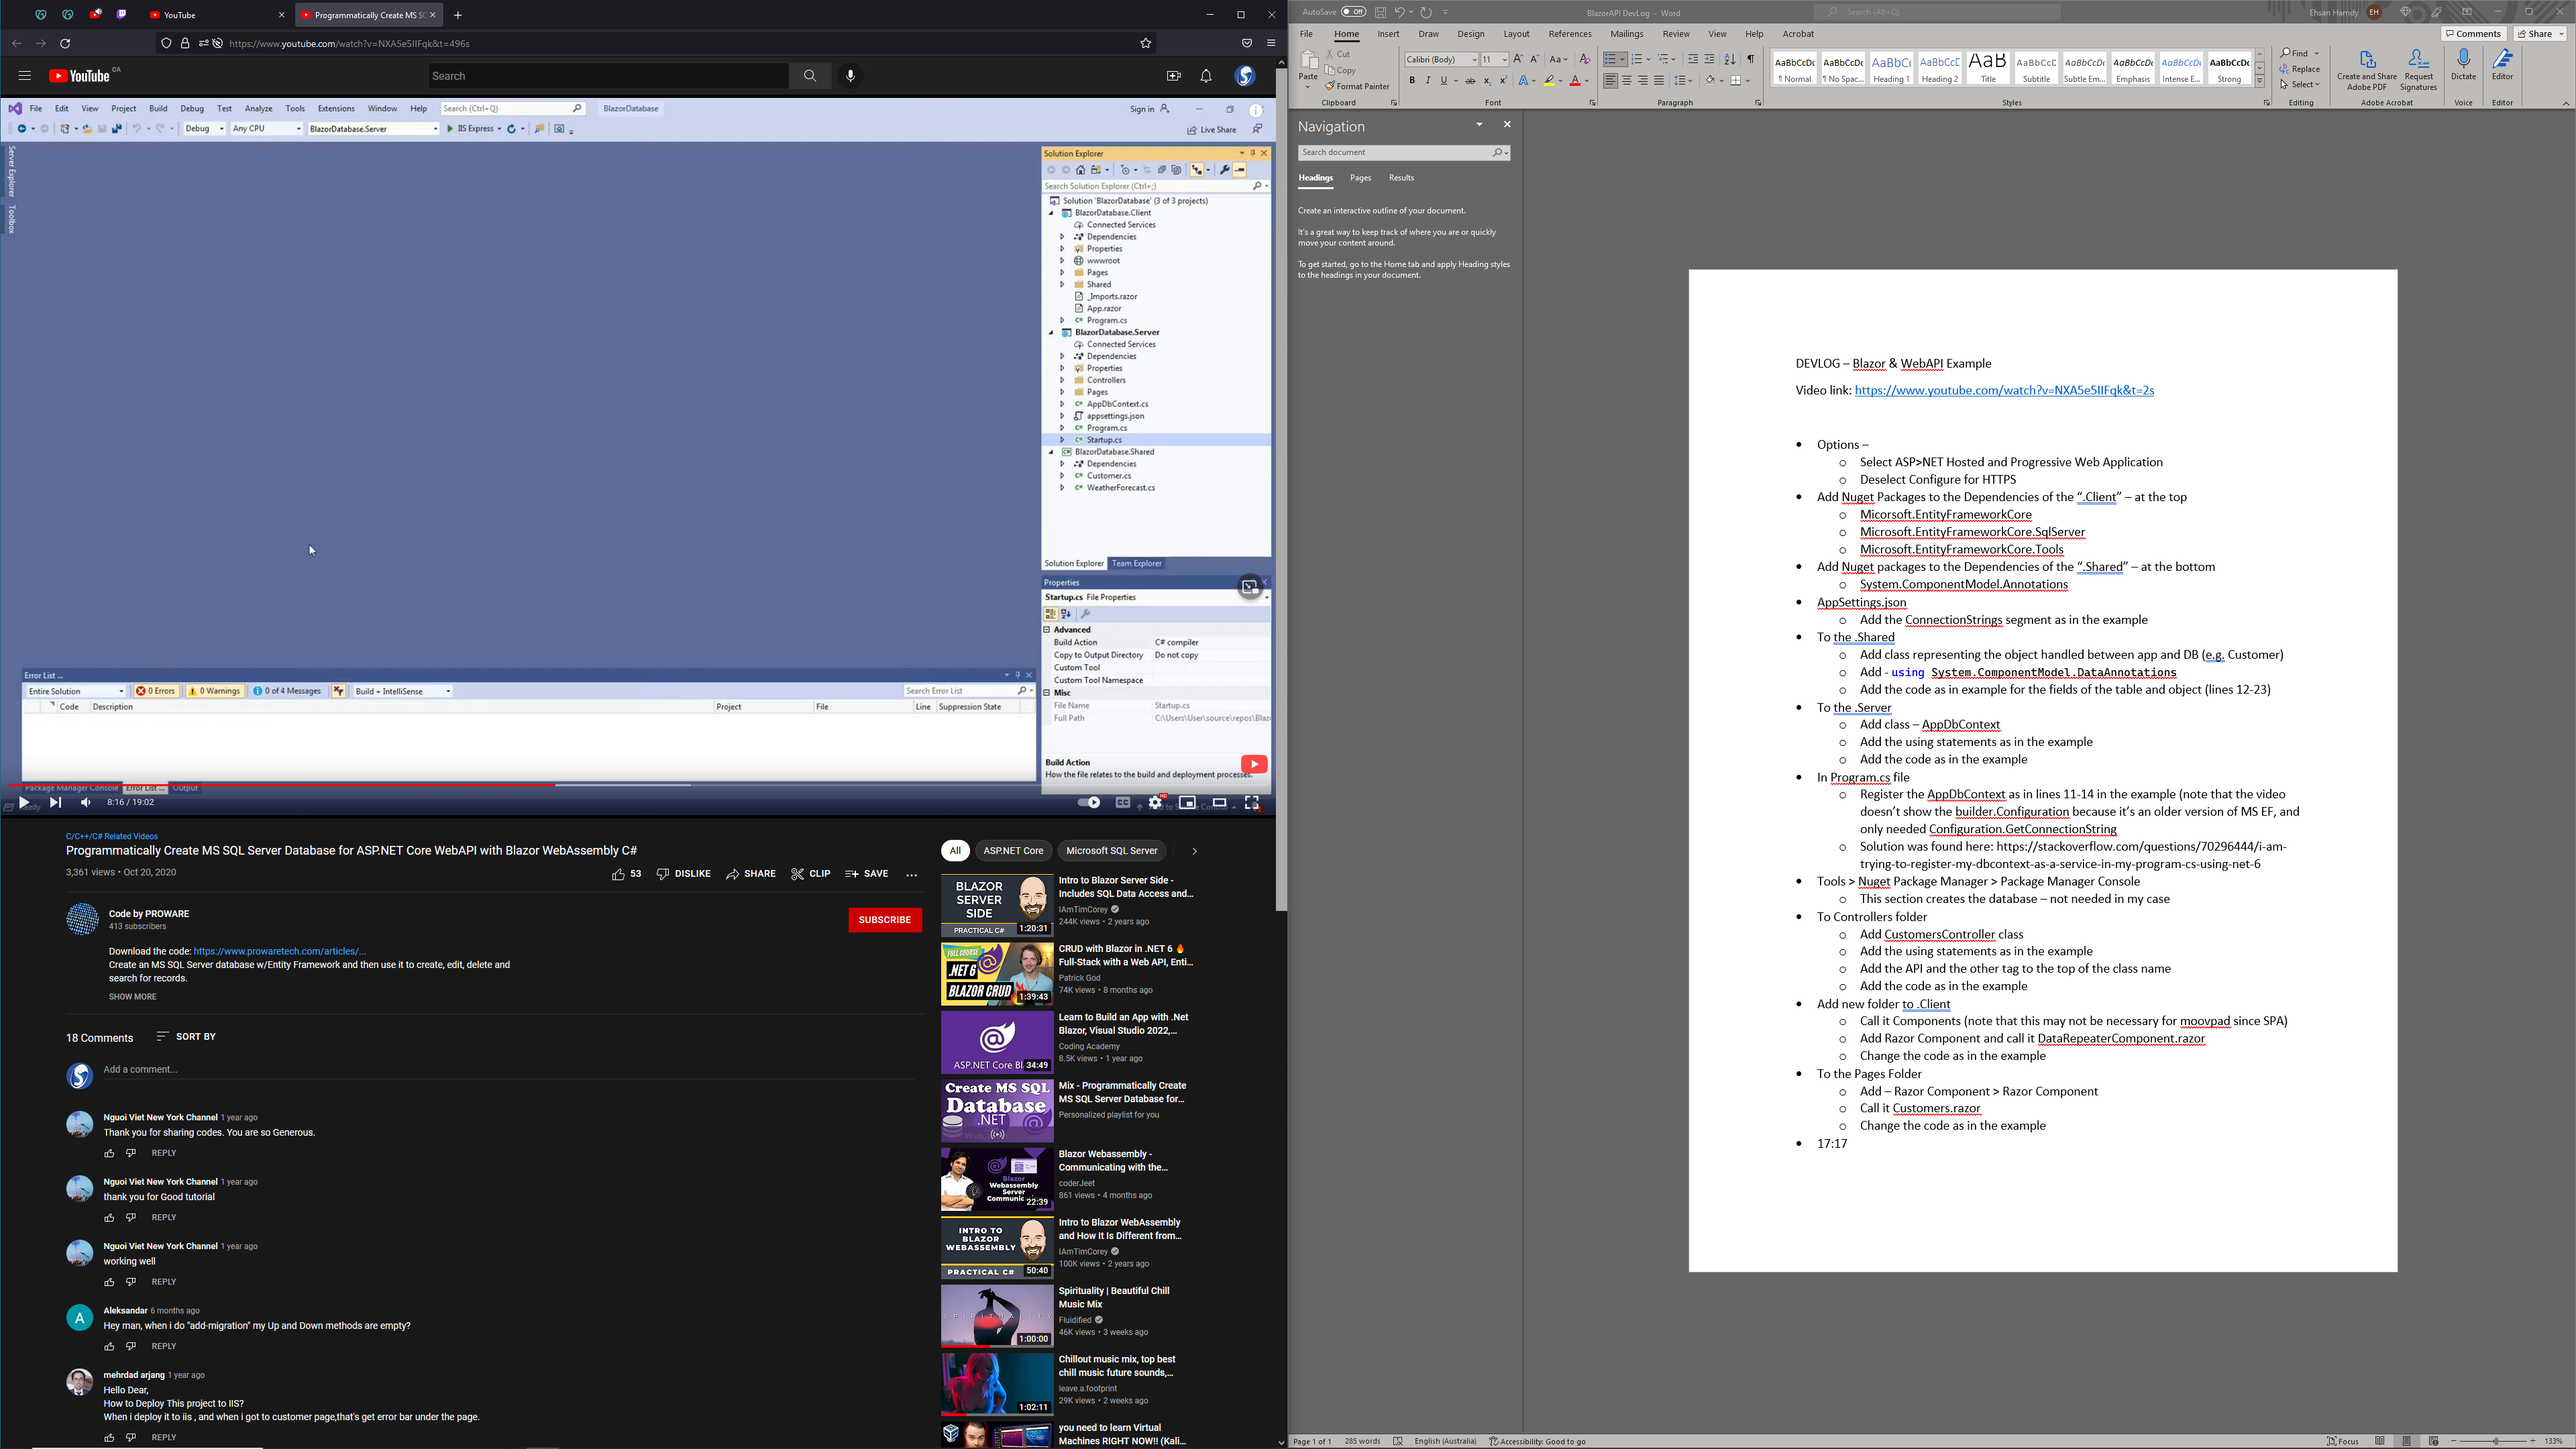
Task: Focus the Add a comment field
Action: point(508,1070)
